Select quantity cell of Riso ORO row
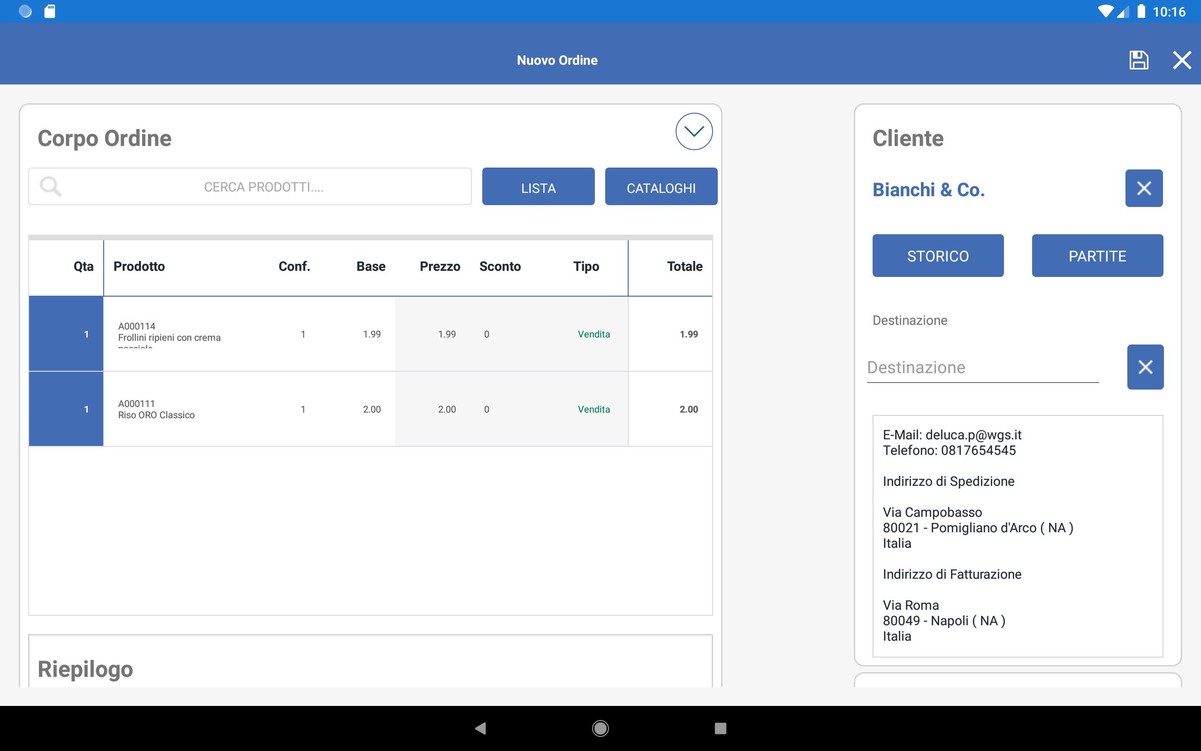 pos(66,409)
